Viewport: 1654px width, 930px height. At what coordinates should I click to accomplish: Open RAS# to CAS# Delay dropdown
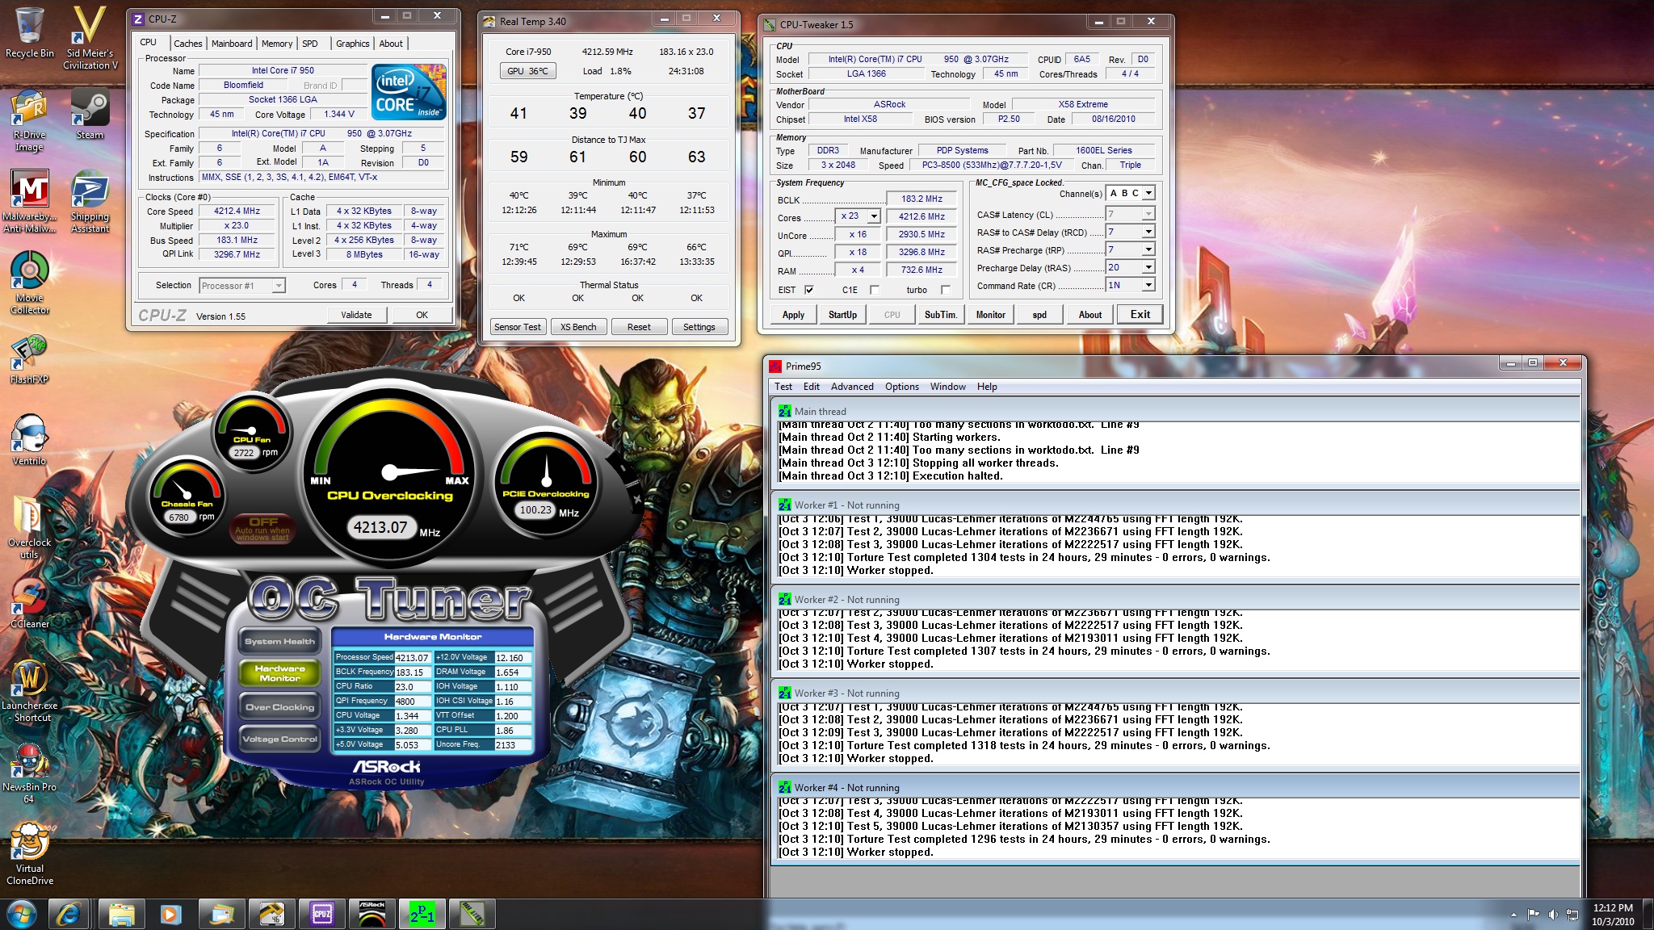point(1148,232)
